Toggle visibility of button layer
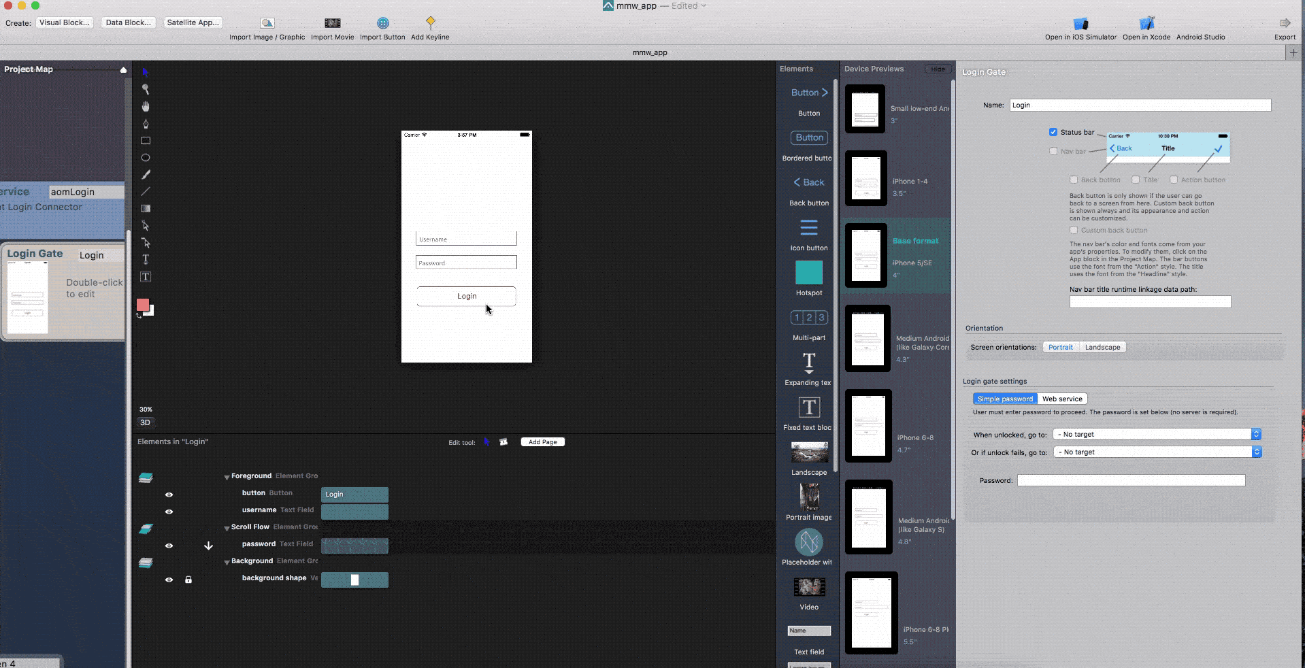The height and width of the screenshot is (668, 1305). click(x=169, y=495)
